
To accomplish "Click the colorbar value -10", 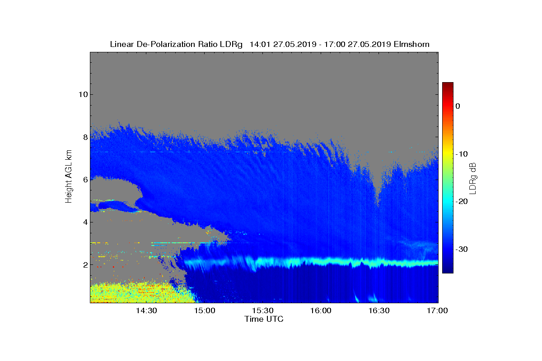I will [461, 154].
